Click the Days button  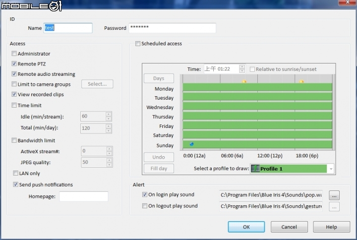(x=159, y=78)
